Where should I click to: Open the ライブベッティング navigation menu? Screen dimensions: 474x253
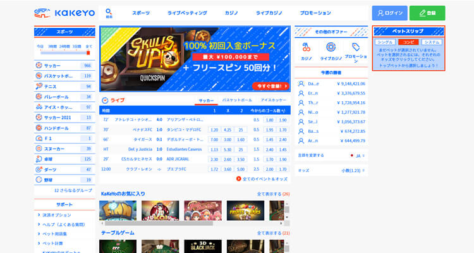188,13
